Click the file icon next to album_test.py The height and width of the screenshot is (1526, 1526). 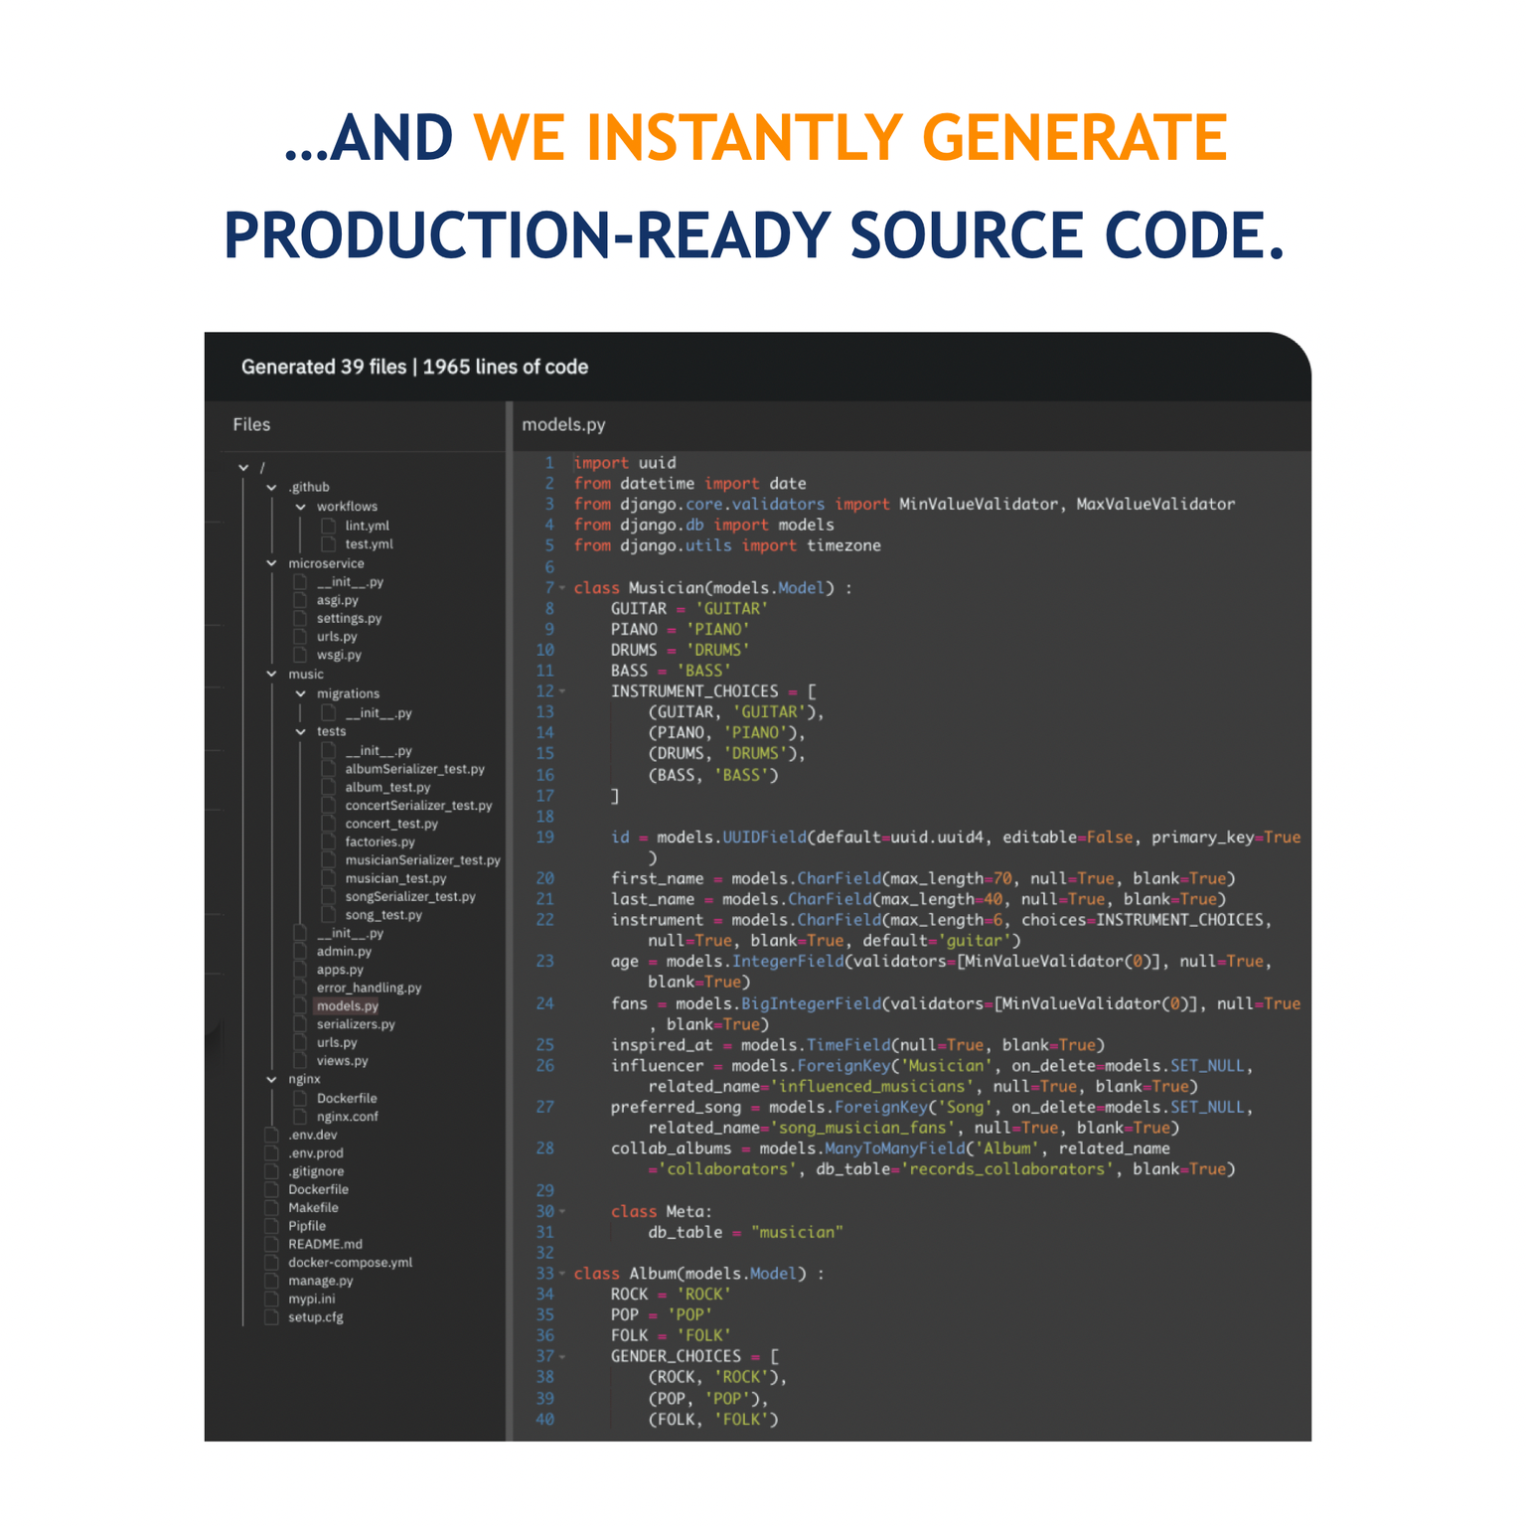pyautogui.click(x=328, y=787)
